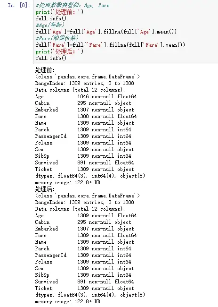
Task: Click the first Cabin 295 non-null row
Action: pyautogui.click(x=83, y=103)
